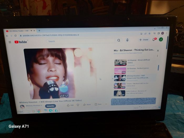Select the Whitney Houston playlist thumbnail
The image size is (184, 138).
click(120, 78)
